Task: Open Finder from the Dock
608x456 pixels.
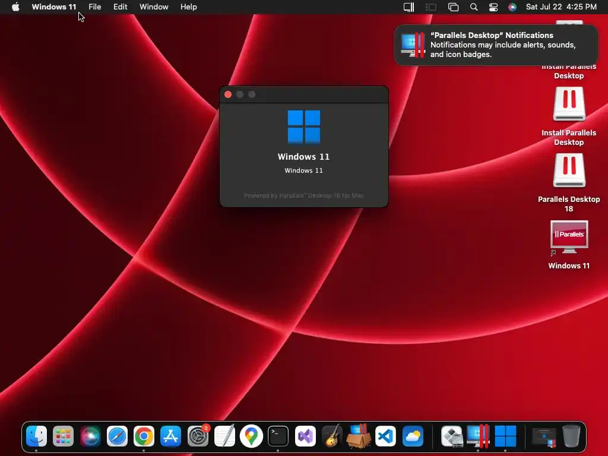Action: [36, 436]
